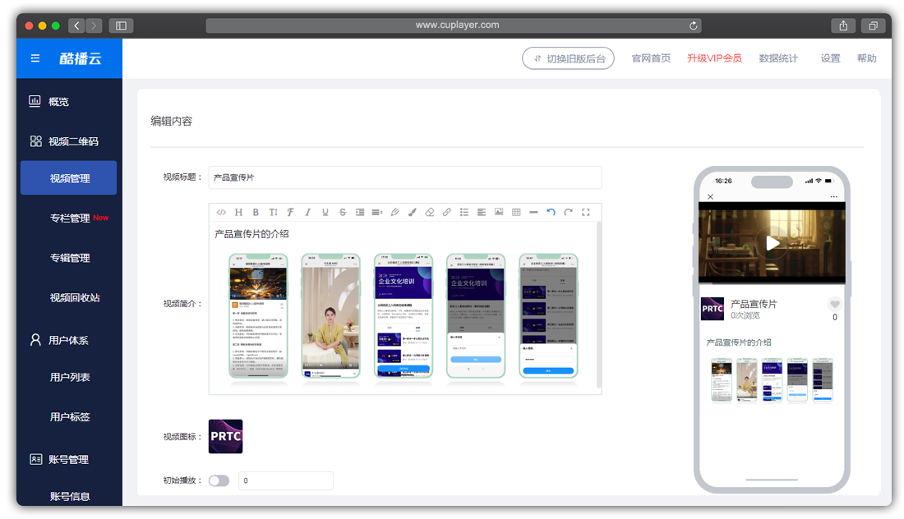The height and width of the screenshot is (519, 904).
Task: Click the insert link icon
Action: [447, 212]
